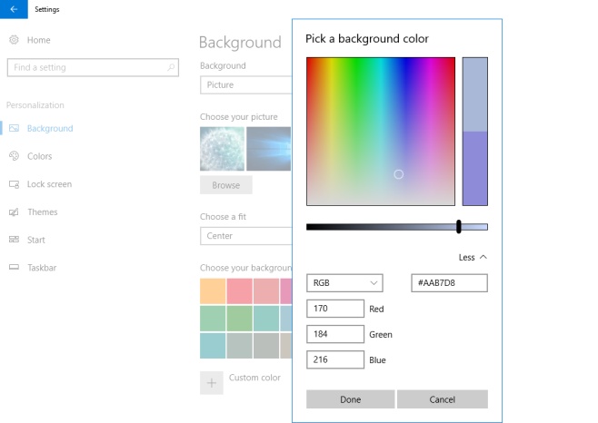Click the Lock screen monitor icon

point(15,184)
